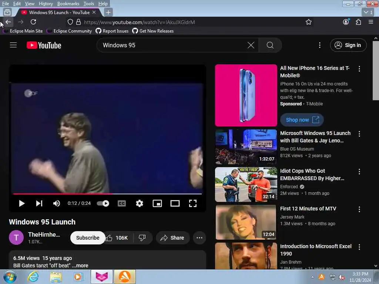Enter full screen mode
This screenshot has height=284, width=379.
[192, 203]
